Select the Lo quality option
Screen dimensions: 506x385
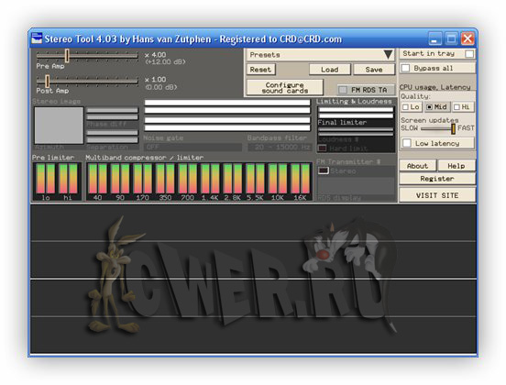click(x=412, y=107)
